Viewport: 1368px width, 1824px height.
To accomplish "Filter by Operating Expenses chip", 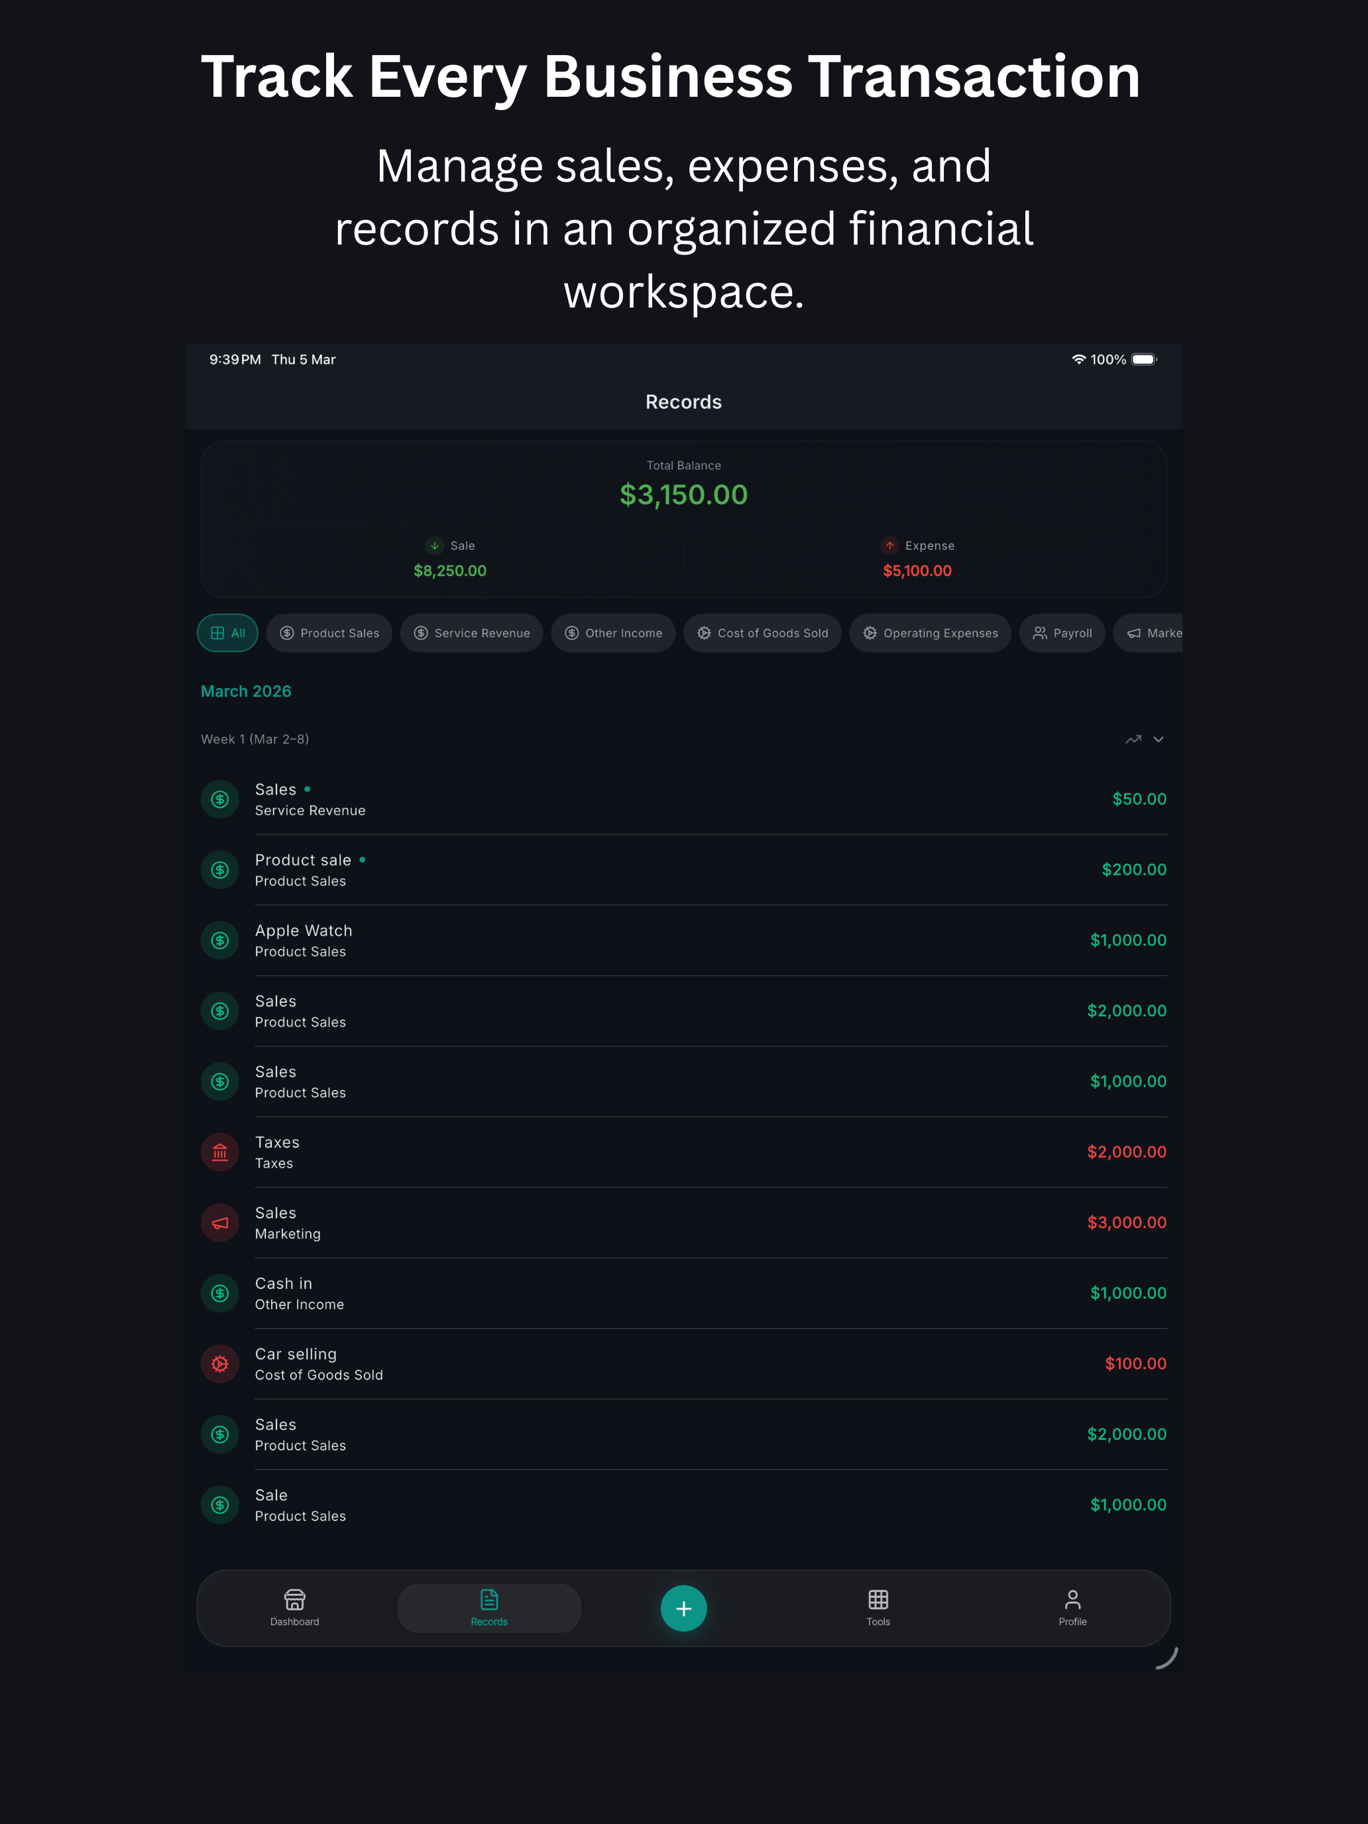I will pyautogui.click(x=930, y=633).
